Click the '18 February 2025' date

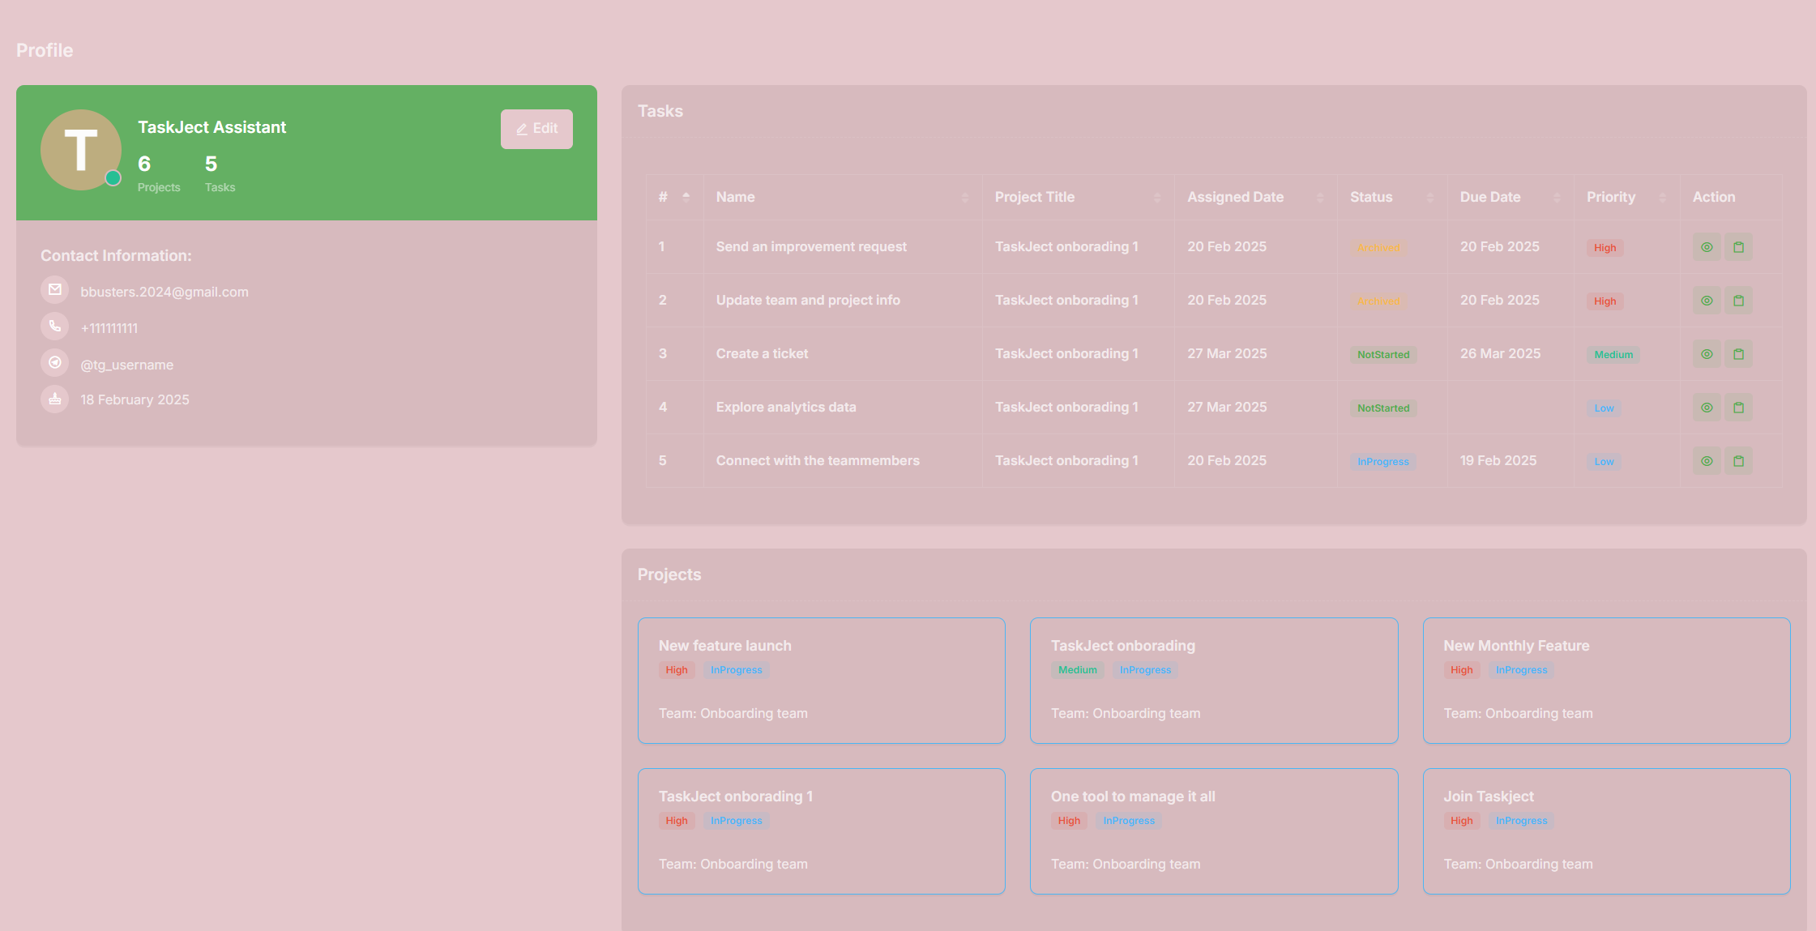point(135,399)
